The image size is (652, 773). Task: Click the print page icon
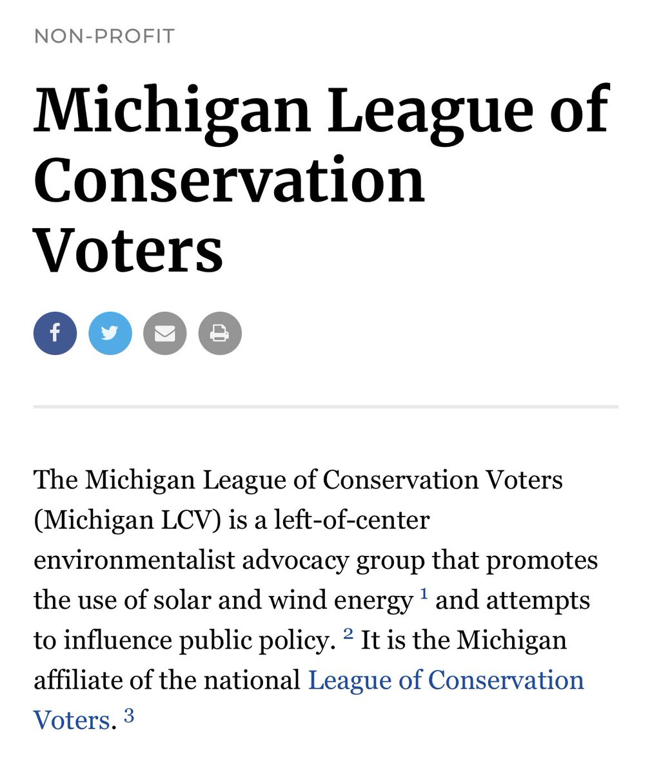pyautogui.click(x=219, y=333)
